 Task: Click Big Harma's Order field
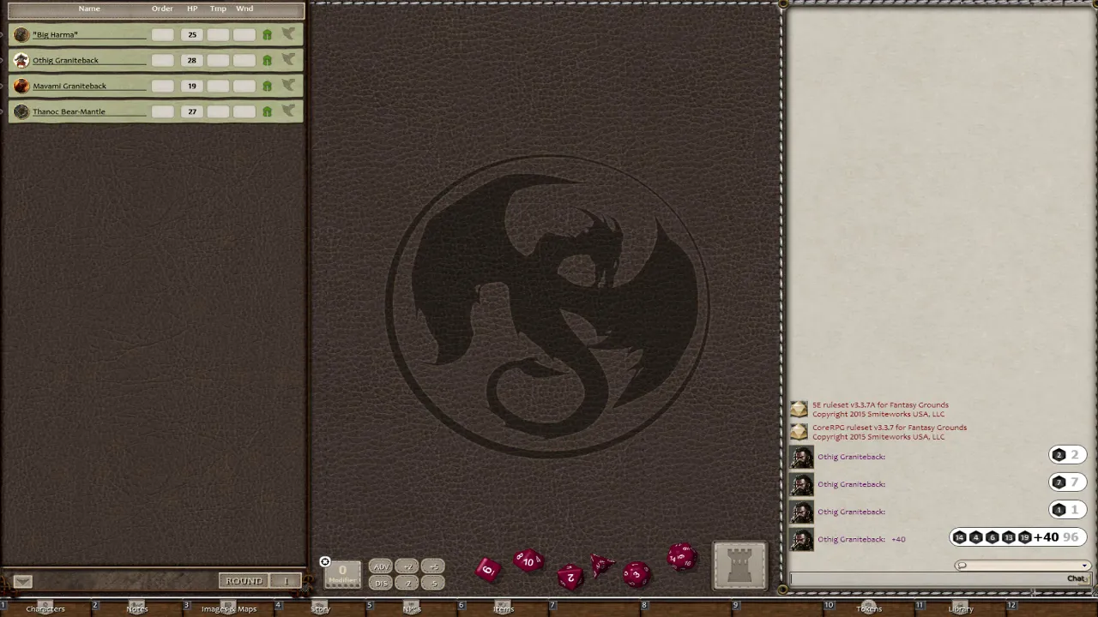coord(162,34)
